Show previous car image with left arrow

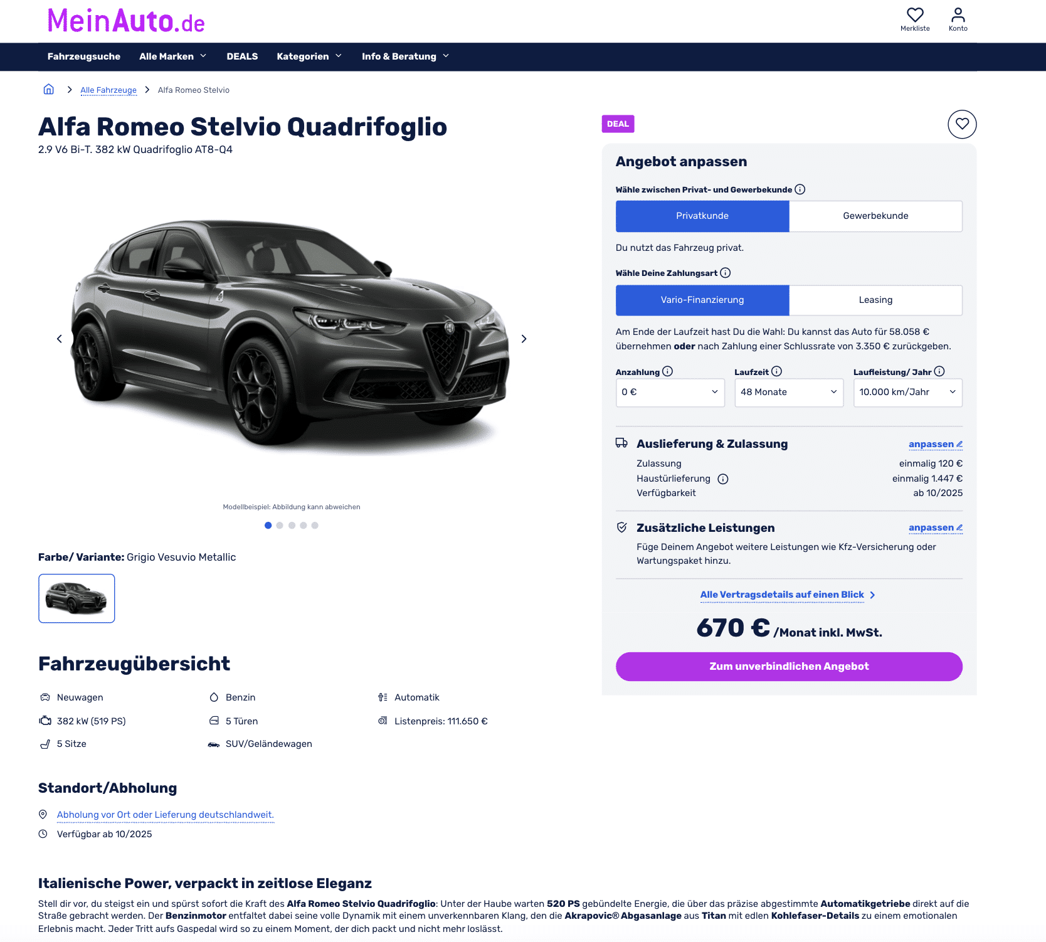[x=60, y=339]
